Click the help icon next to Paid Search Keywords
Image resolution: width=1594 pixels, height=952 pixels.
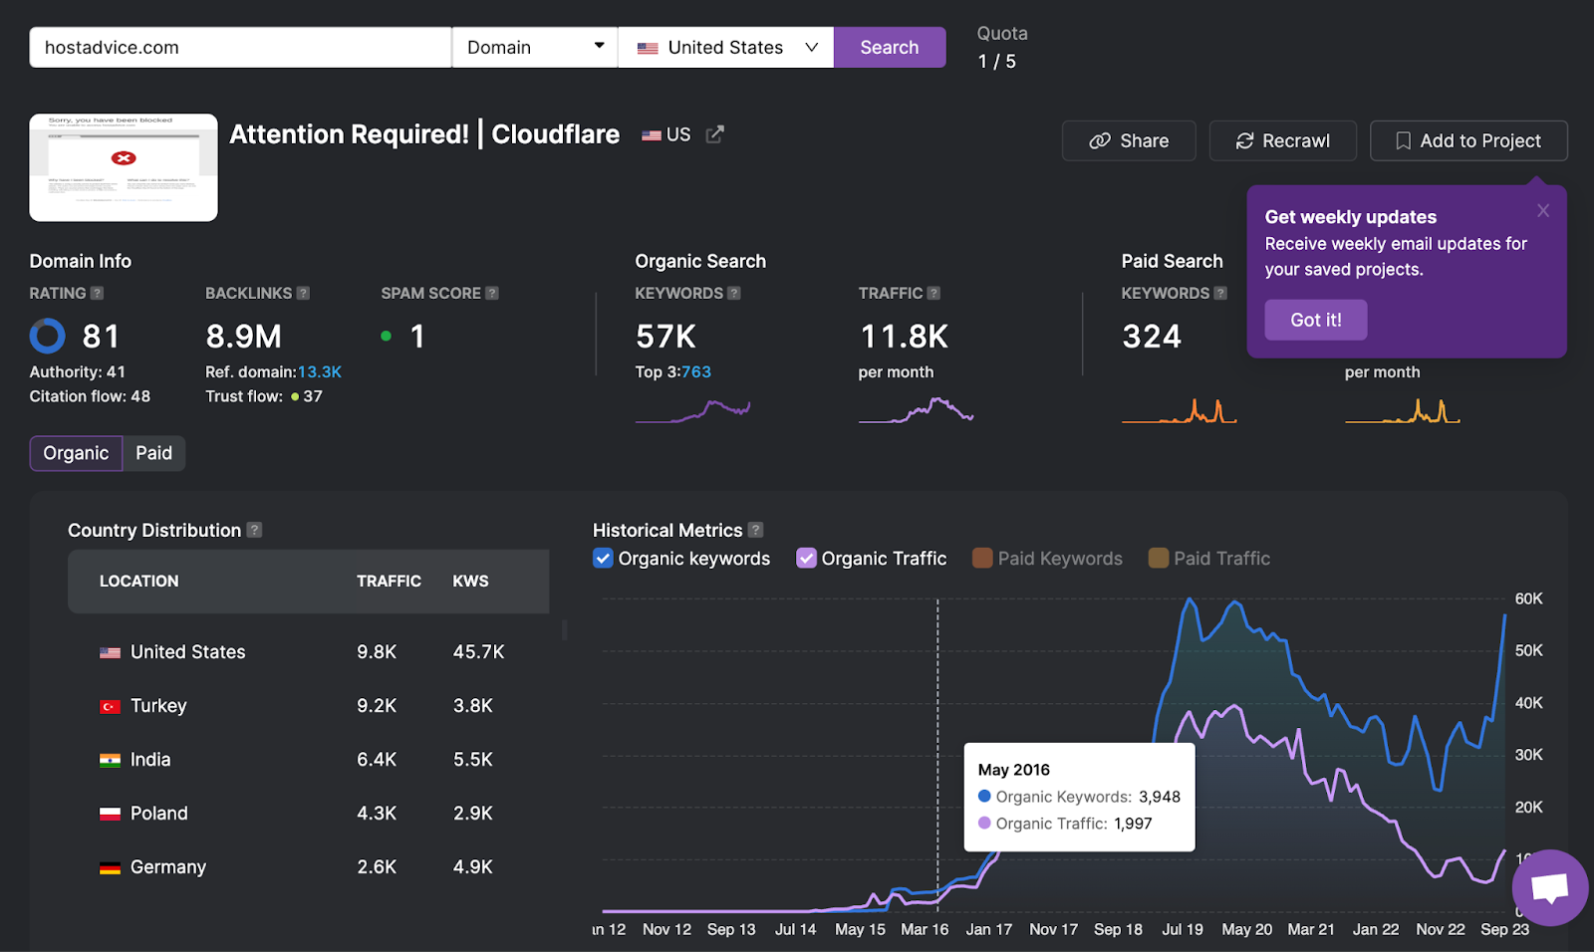tap(1222, 293)
